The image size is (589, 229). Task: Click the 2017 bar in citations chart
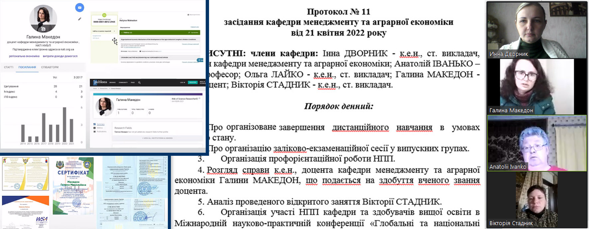click(x=44, y=127)
